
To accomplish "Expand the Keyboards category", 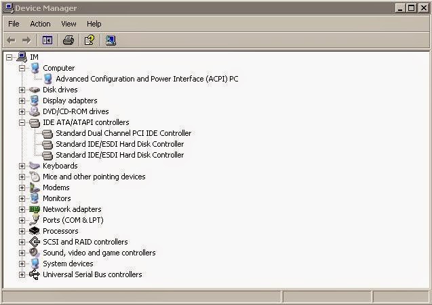I will 22,166.
